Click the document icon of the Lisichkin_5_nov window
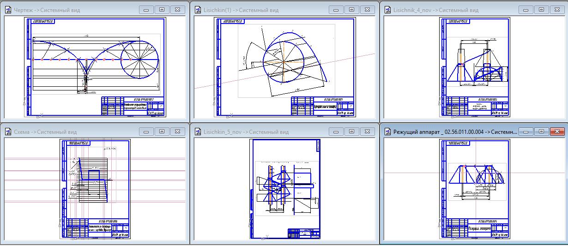The image size is (568, 246). 198,132
